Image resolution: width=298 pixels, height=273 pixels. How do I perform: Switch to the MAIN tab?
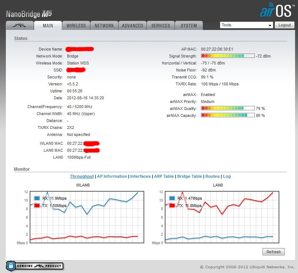(48, 26)
